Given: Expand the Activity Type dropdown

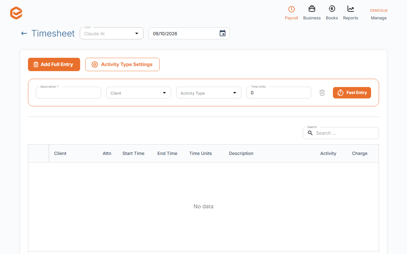Looking at the screenshot, I should pyautogui.click(x=209, y=93).
